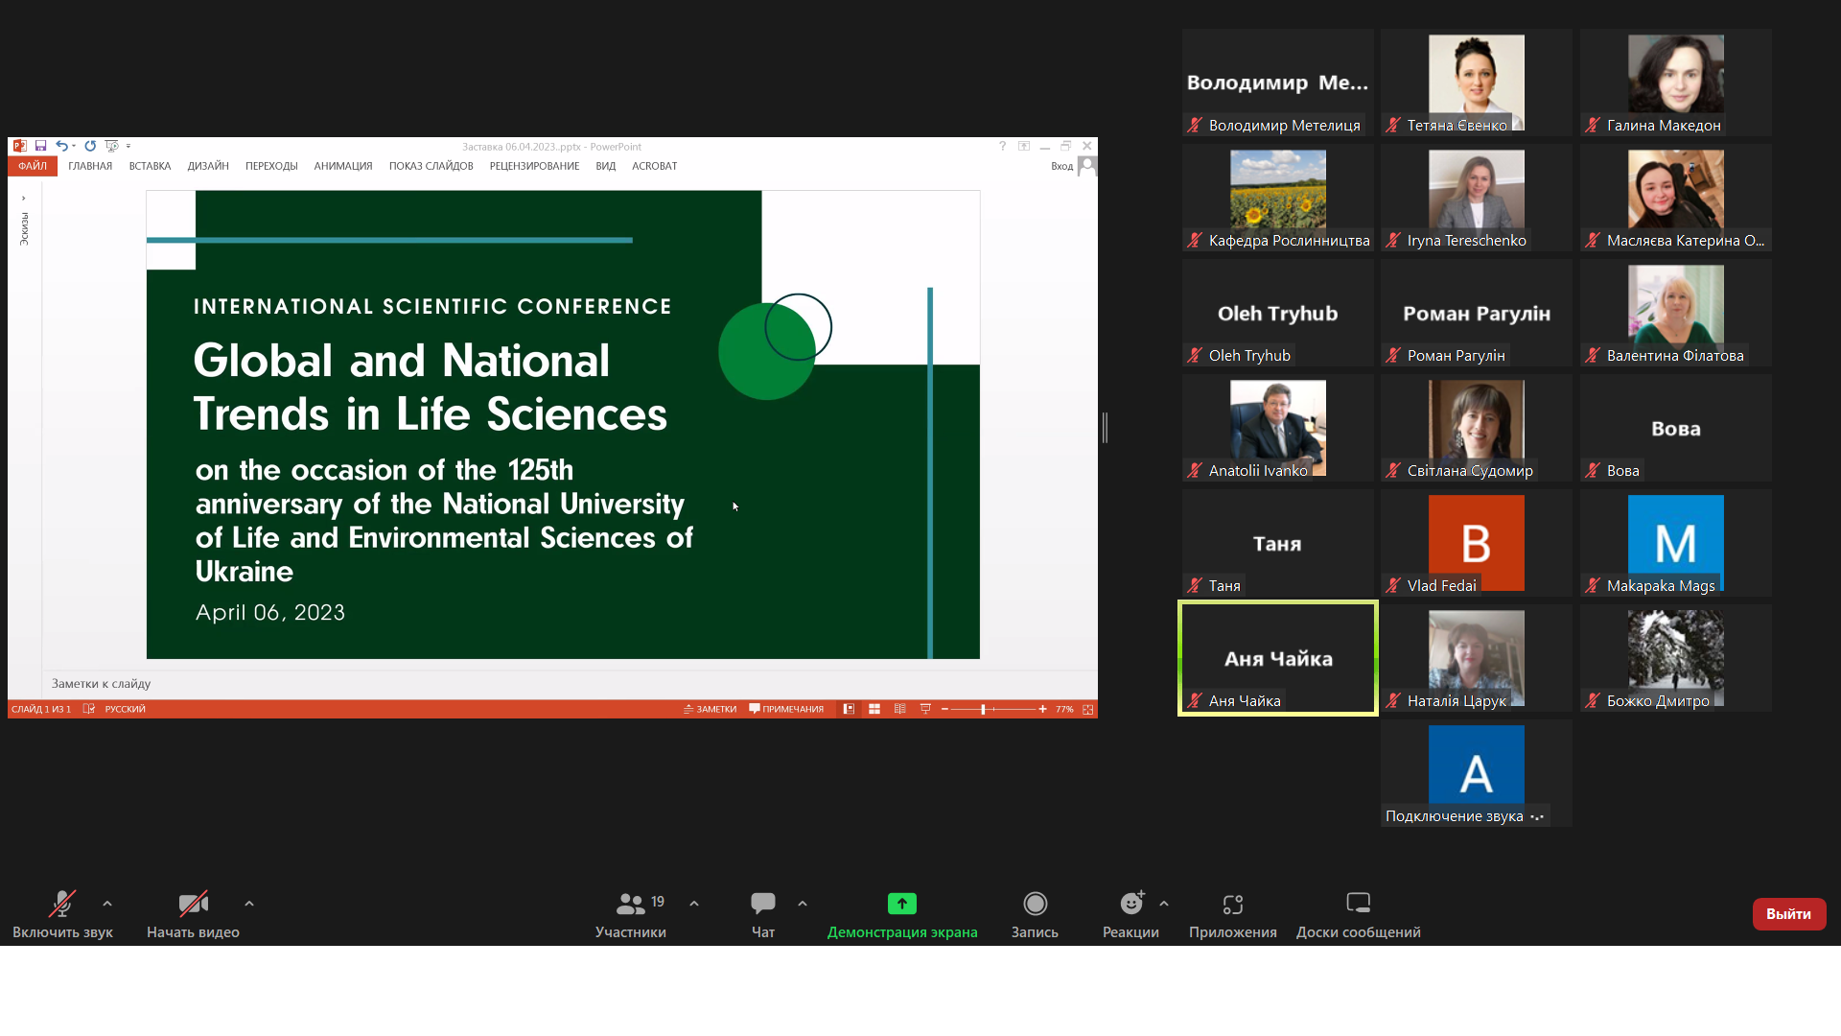The image size is (1841, 1036).
Task: Select Makapaka Mags participant tile
Action: coord(1676,543)
